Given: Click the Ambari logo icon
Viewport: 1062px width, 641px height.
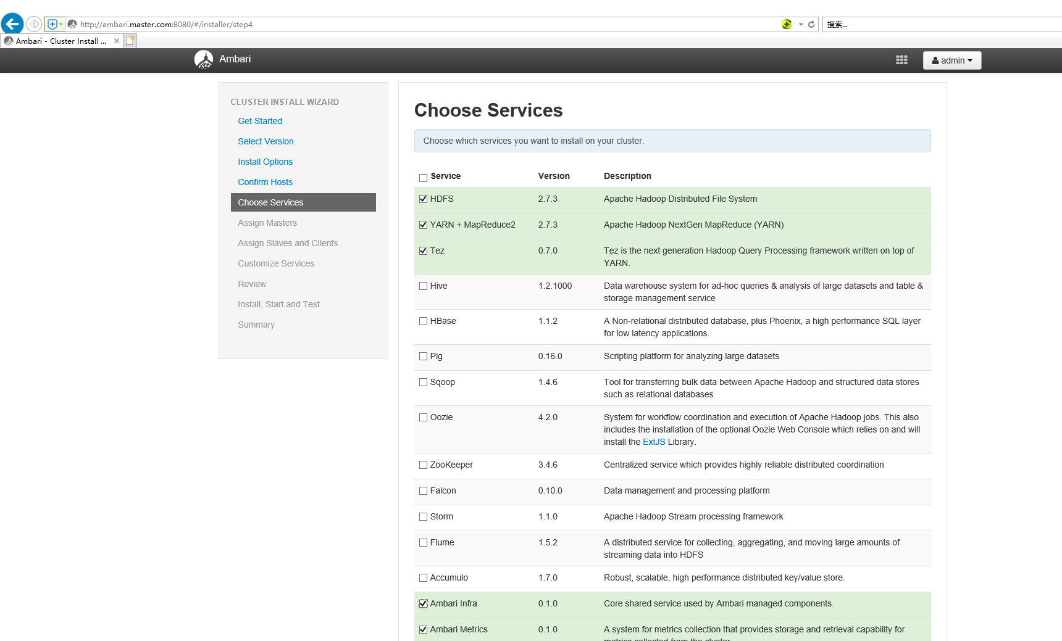Looking at the screenshot, I should 204,59.
